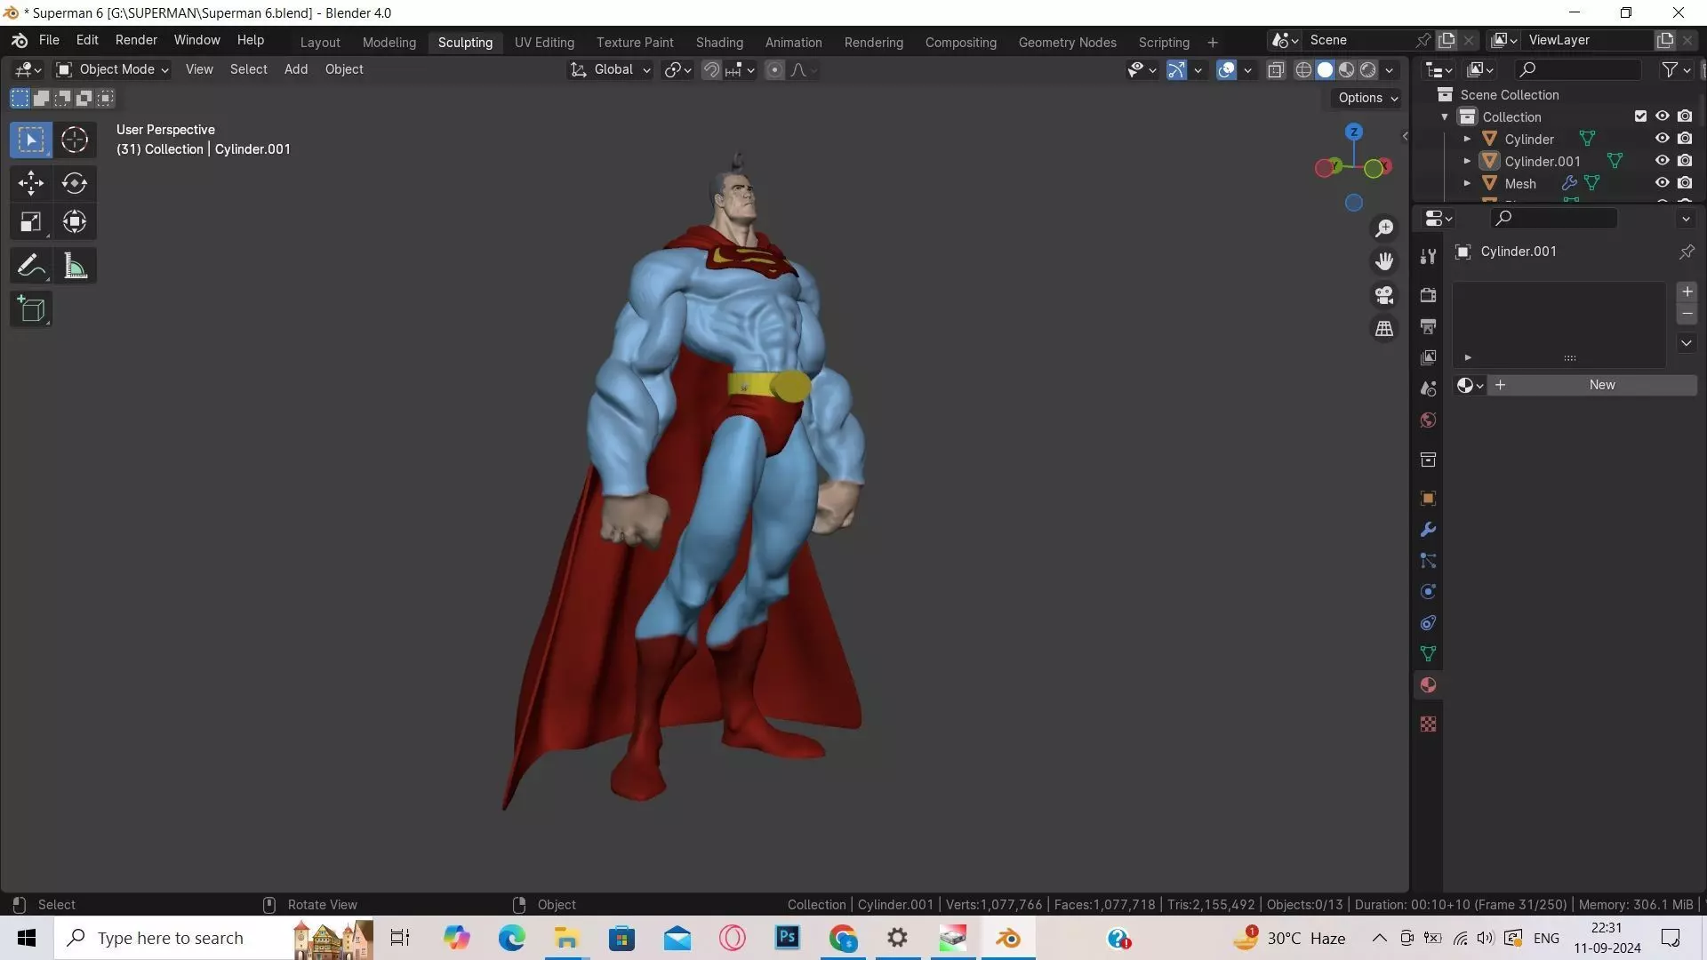
Task: Click the outliner search field
Action: [x=1578, y=69]
